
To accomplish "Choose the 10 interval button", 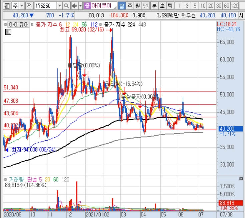I will coord(203,6).
